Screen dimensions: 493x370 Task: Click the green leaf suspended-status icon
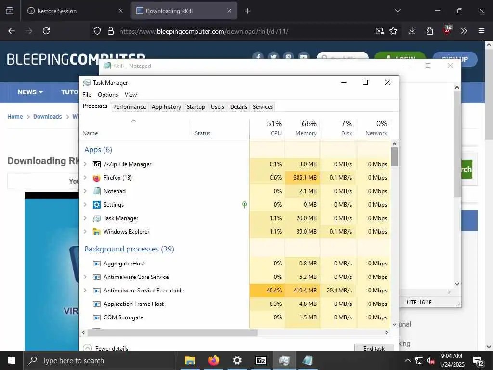pyautogui.click(x=244, y=205)
